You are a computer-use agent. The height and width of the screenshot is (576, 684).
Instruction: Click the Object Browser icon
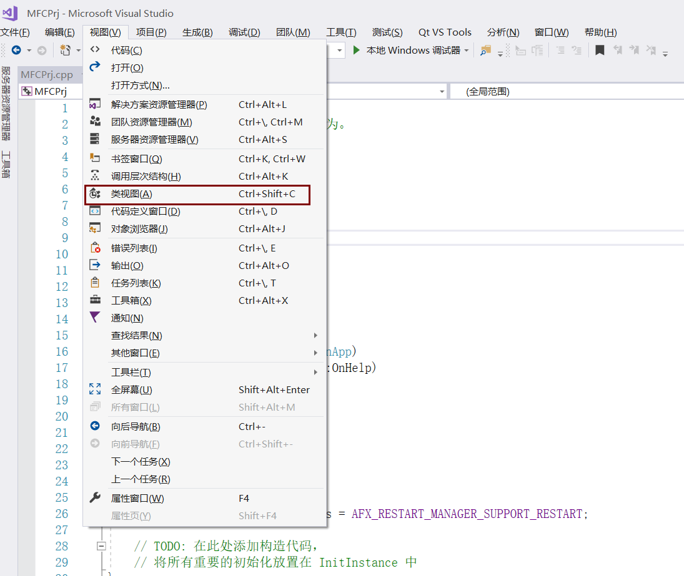click(x=95, y=228)
